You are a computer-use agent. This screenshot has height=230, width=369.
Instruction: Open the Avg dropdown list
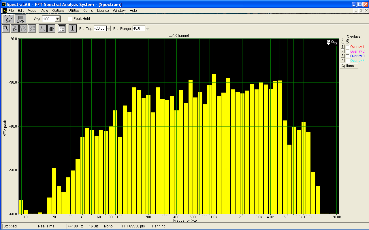point(57,19)
